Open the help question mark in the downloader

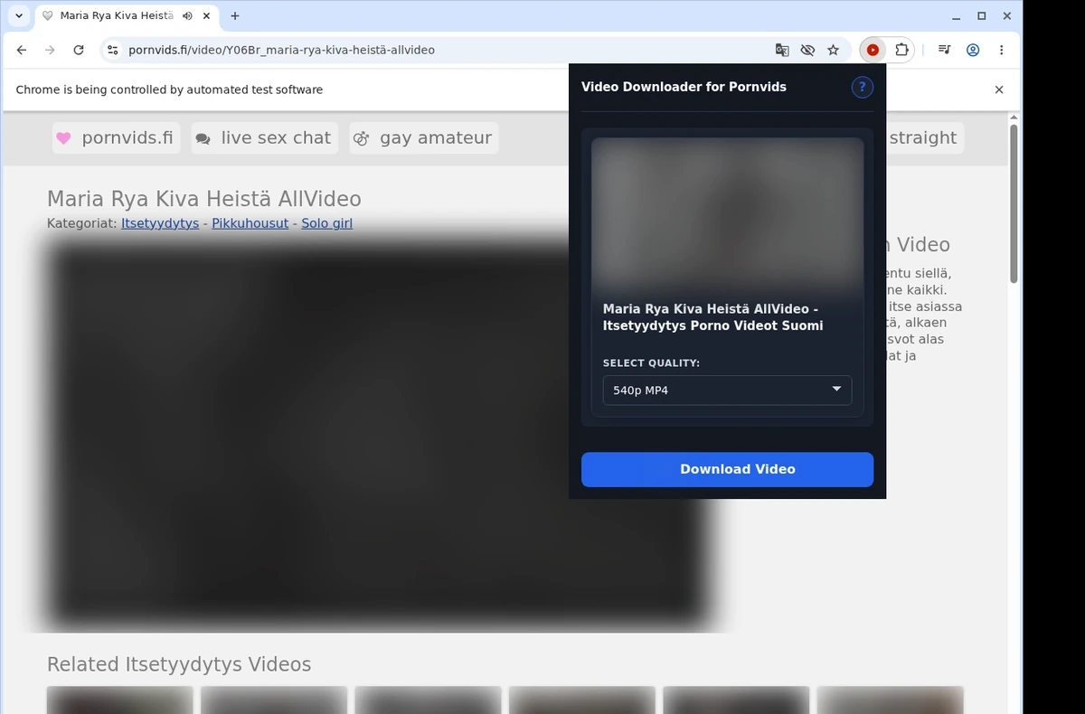(862, 87)
